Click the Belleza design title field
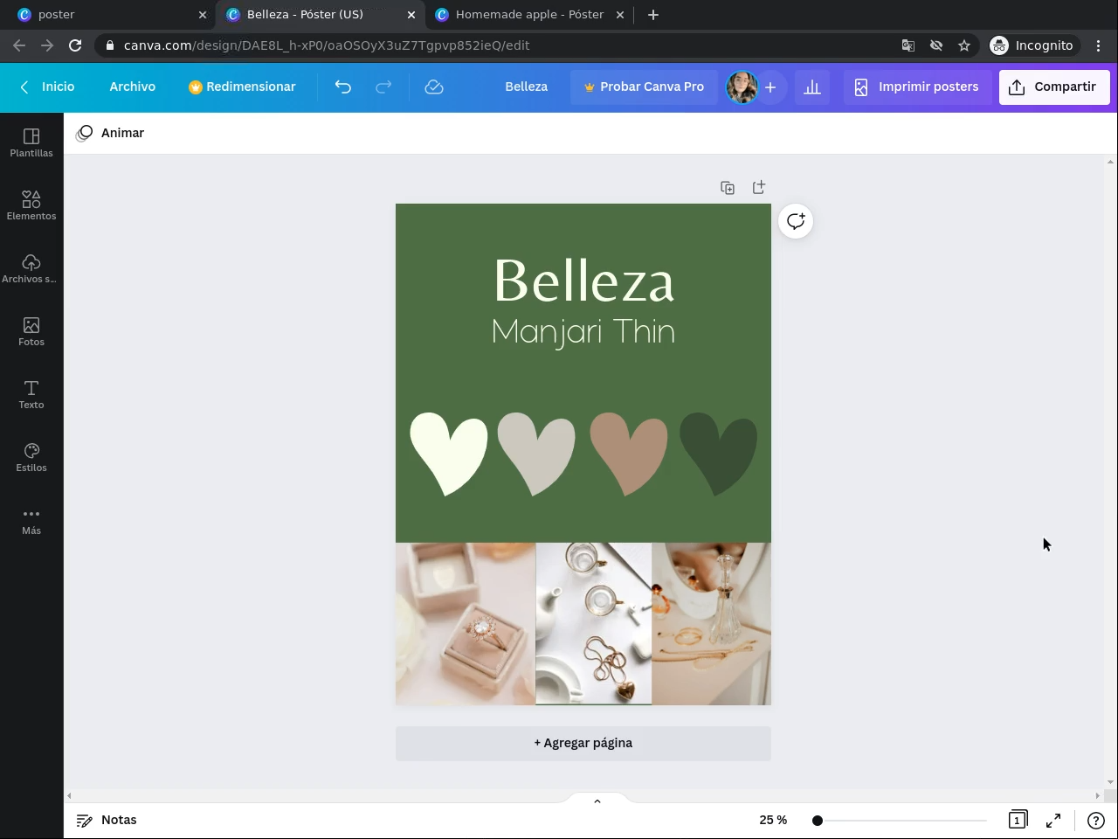Viewport: 1118px width, 839px height. [x=527, y=87]
